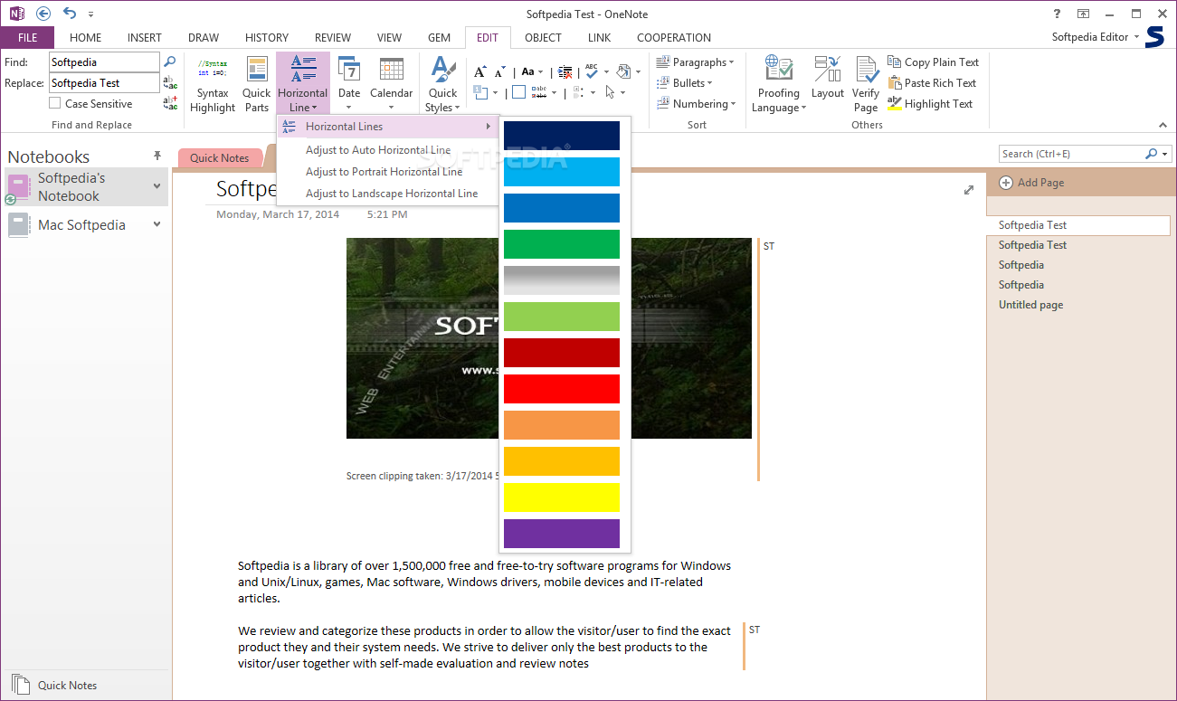Switch to the COOPERATION ribbon tab

click(x=674, y=38)
